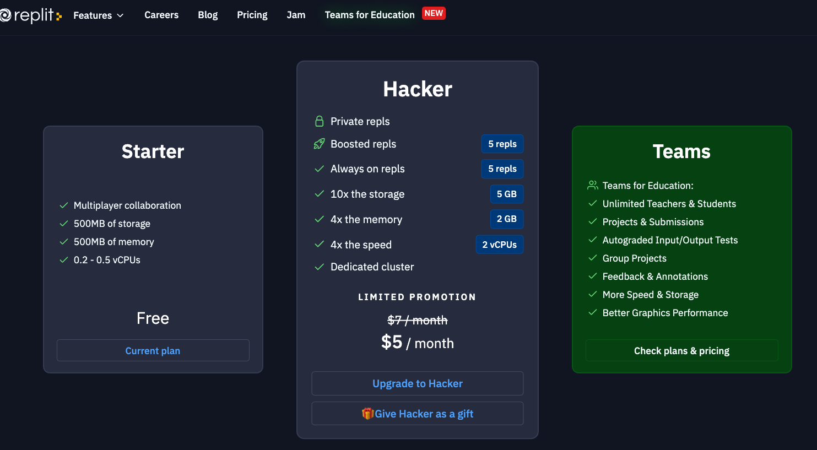Click checkmark beside Autograded Input/Output Tests
Screen dimensions: 817x450
pos(593,240)
